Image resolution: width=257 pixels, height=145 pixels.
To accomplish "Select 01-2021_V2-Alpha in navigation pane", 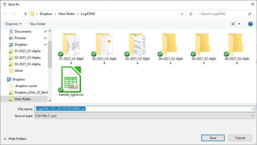I will click(x=27, y=51).
